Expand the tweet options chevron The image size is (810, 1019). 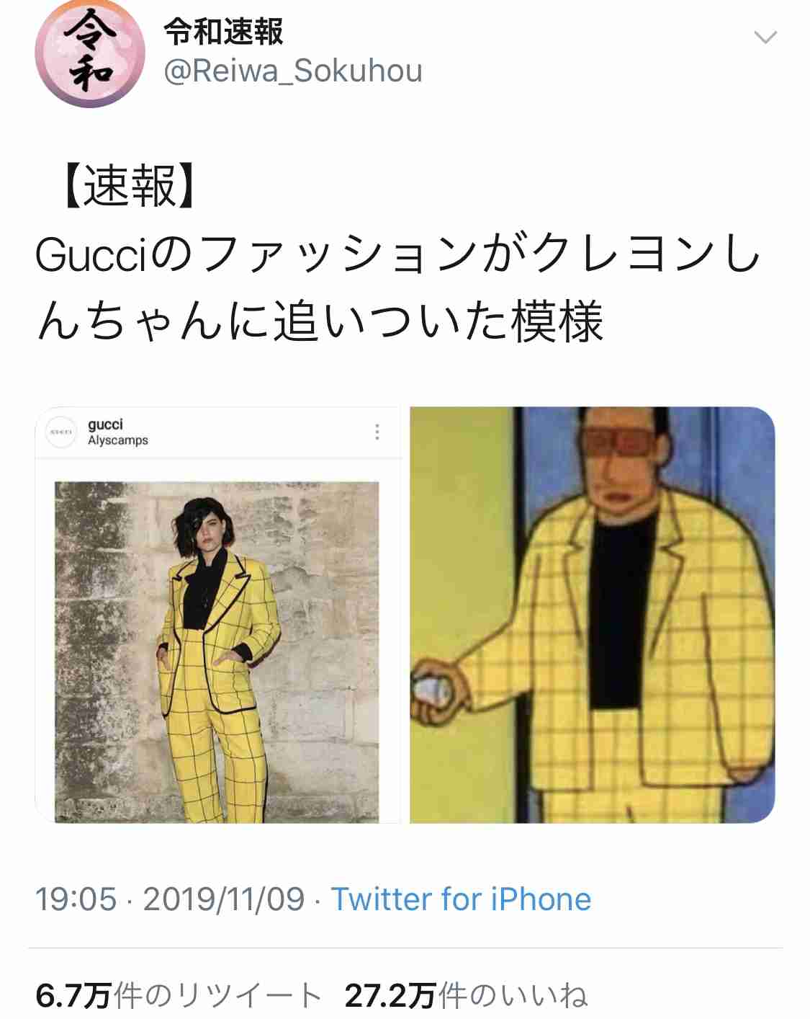click(x=765, y=37)
